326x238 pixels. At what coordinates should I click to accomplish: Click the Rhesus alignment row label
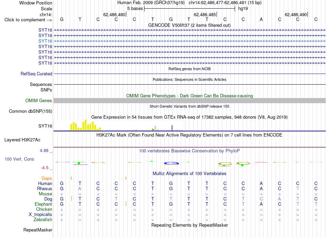pyautogui.click(x=45, y=188)
